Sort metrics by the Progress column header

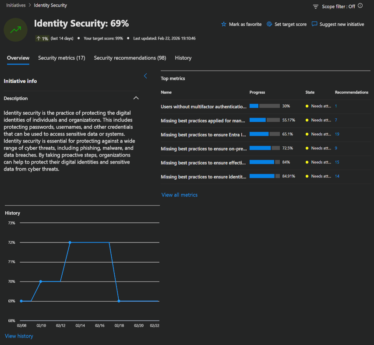point(257,92)
